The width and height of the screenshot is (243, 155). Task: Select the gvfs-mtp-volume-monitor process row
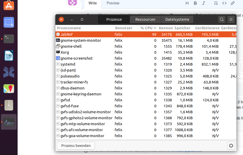146,124
